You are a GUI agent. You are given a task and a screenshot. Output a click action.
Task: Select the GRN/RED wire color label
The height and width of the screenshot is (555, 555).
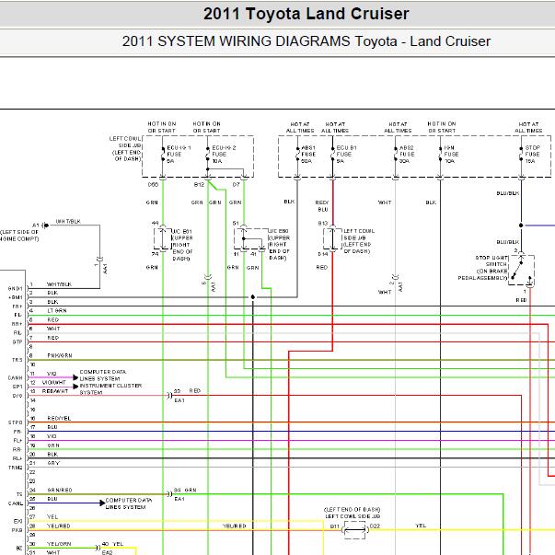[x=60, y=491]
